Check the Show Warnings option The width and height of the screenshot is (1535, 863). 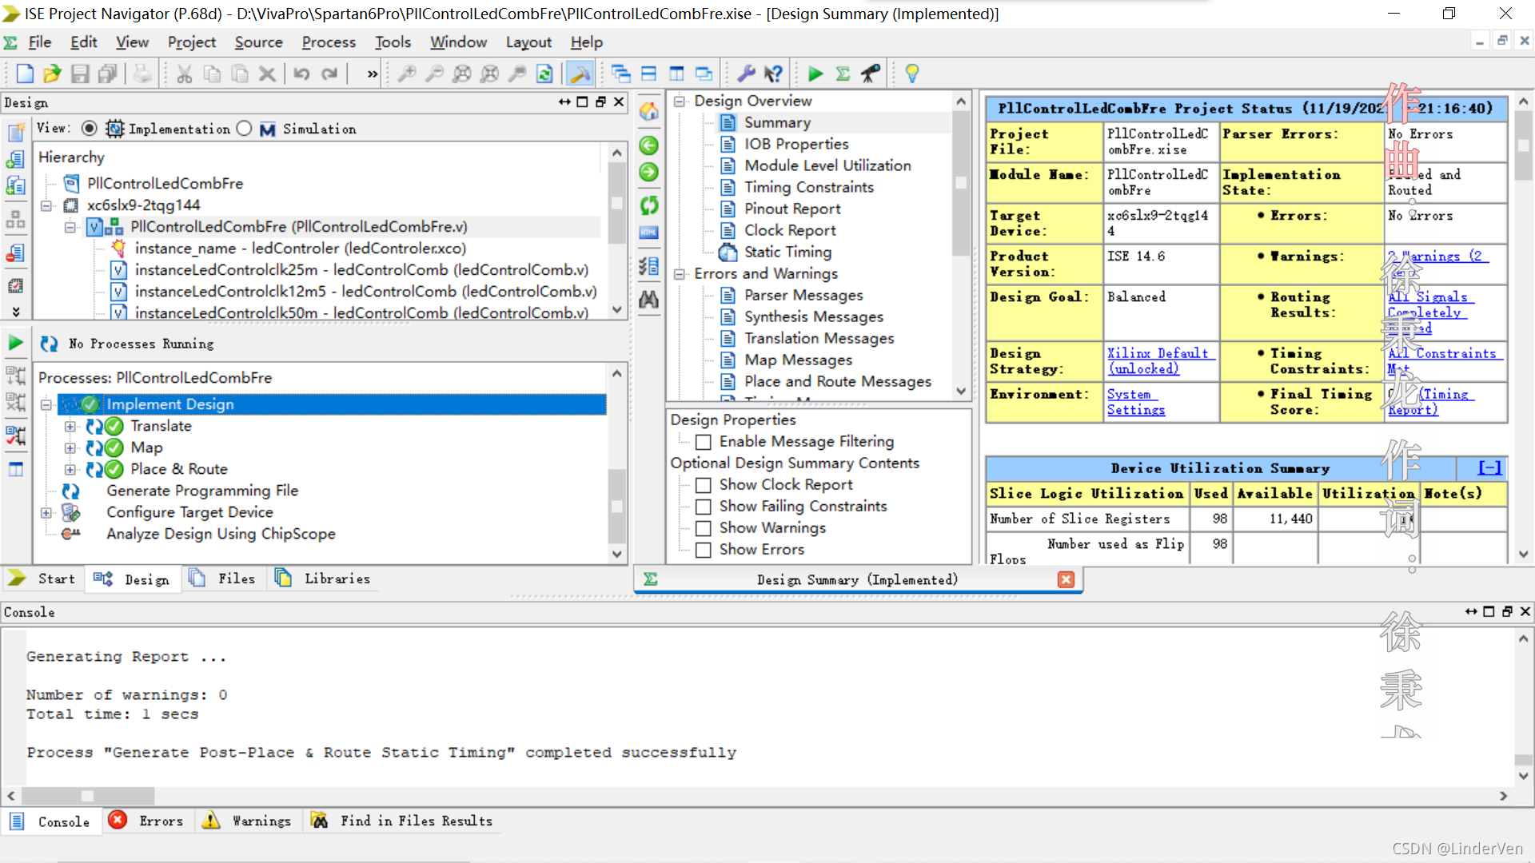pos(704,528)
